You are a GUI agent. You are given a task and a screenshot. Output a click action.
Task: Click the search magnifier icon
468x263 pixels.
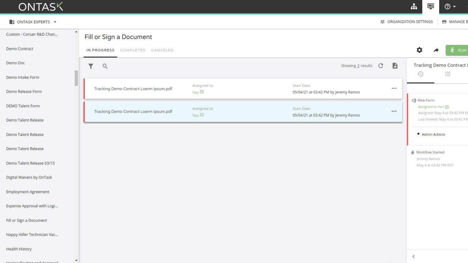[x=105, y=66]
